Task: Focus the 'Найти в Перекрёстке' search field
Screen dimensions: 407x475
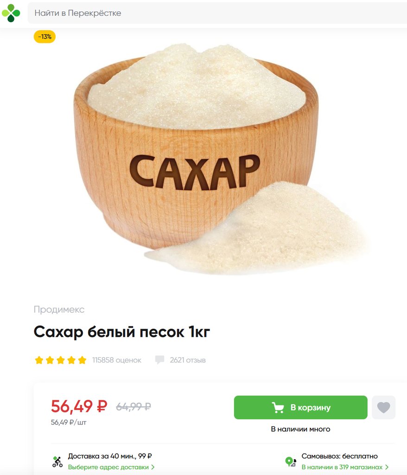Action: pos(217,13)
